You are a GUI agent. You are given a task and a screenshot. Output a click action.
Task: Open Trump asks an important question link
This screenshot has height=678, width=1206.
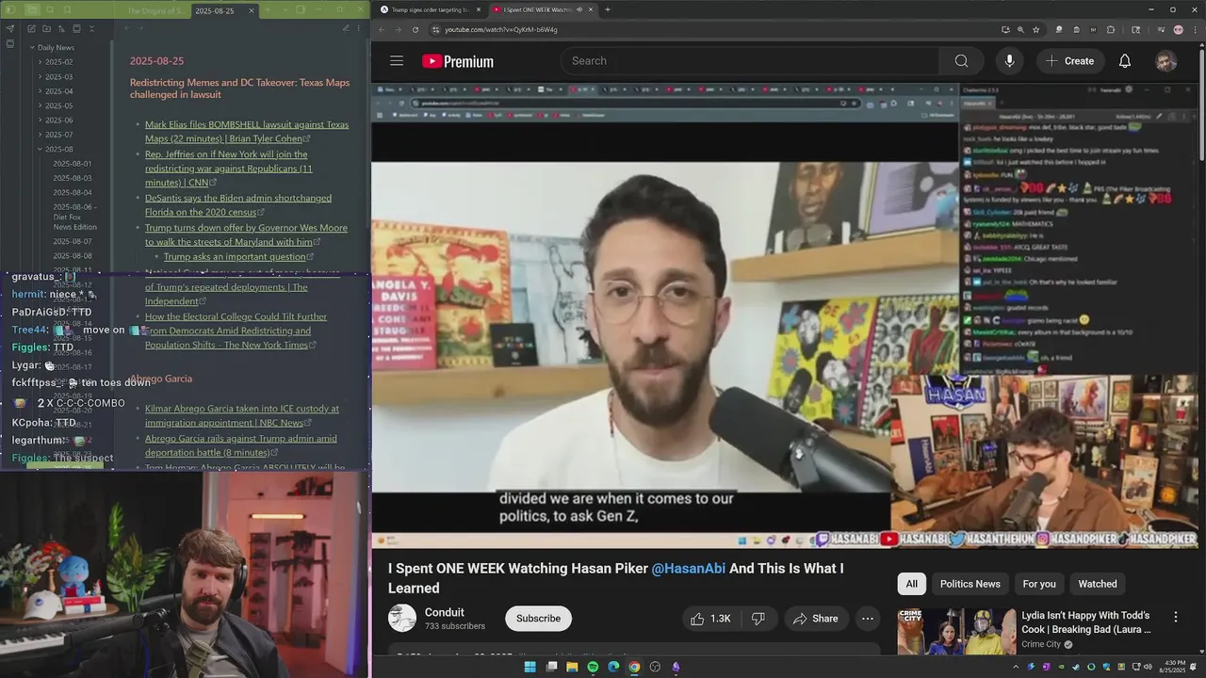[x=235, y=256]
